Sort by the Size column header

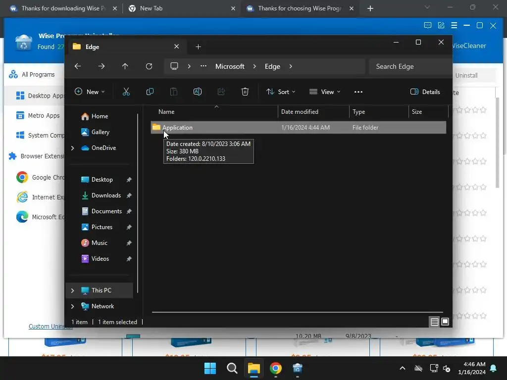click(x=428, y=112)
